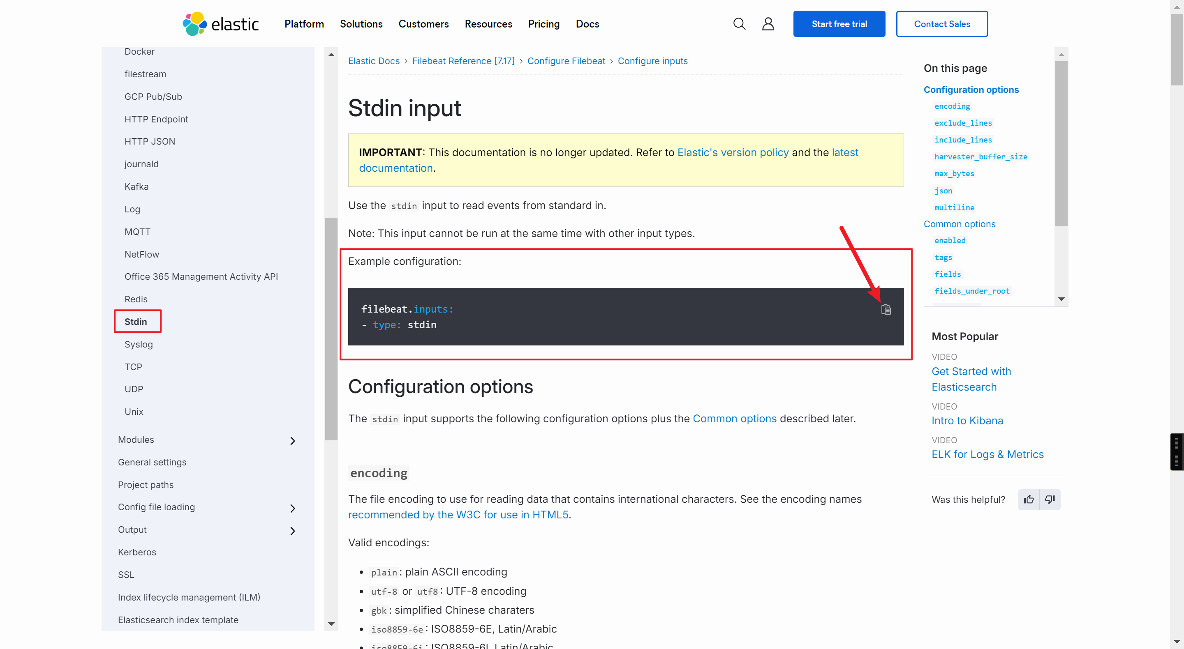Open Get Started with Elasticsearch video
Viewport: 1184px width, 649px height.
click(x=971, y=379)
